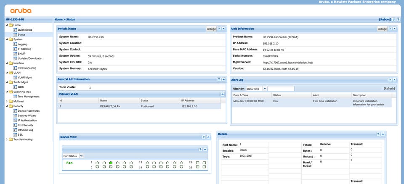
Task: Select port 25 in Device View
Action: 197,162
